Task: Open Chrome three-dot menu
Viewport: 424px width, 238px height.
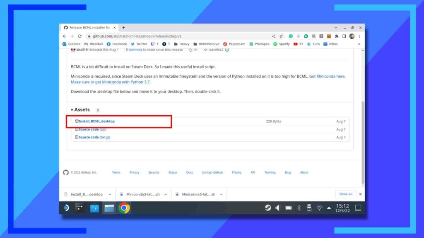Action: click(x=360, y=36)
